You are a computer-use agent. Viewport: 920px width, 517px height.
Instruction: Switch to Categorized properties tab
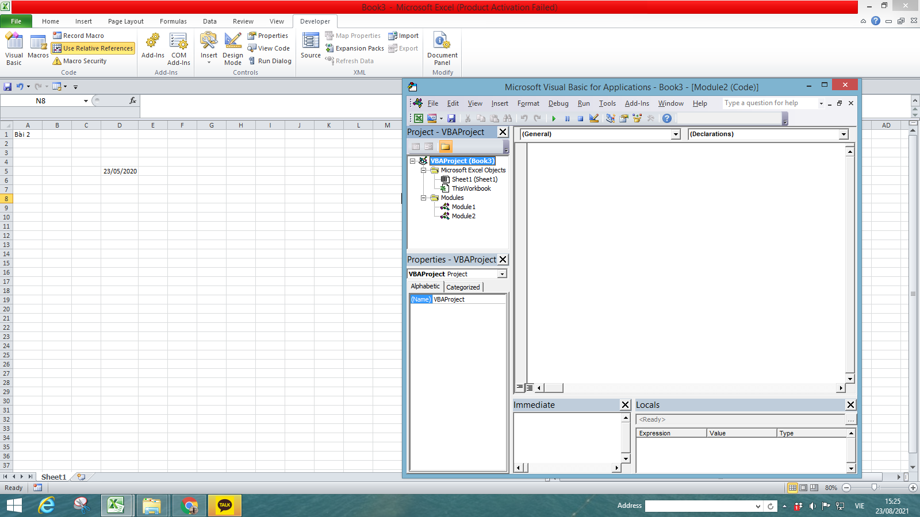pos(463,287)
